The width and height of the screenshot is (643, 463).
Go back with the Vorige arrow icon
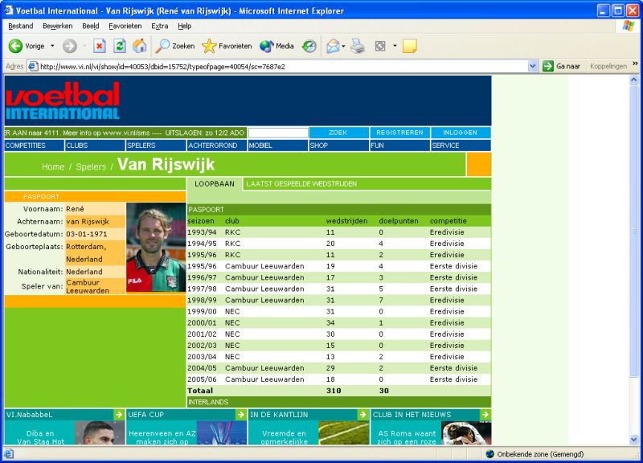coord(15,46)
